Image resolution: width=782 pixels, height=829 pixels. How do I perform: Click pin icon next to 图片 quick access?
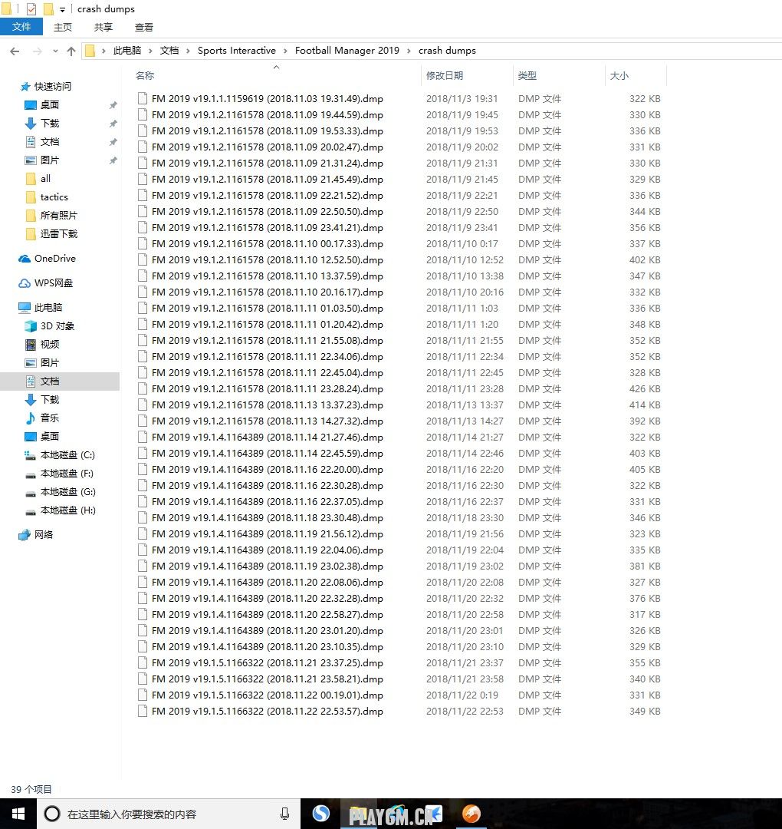click(113, 160)
